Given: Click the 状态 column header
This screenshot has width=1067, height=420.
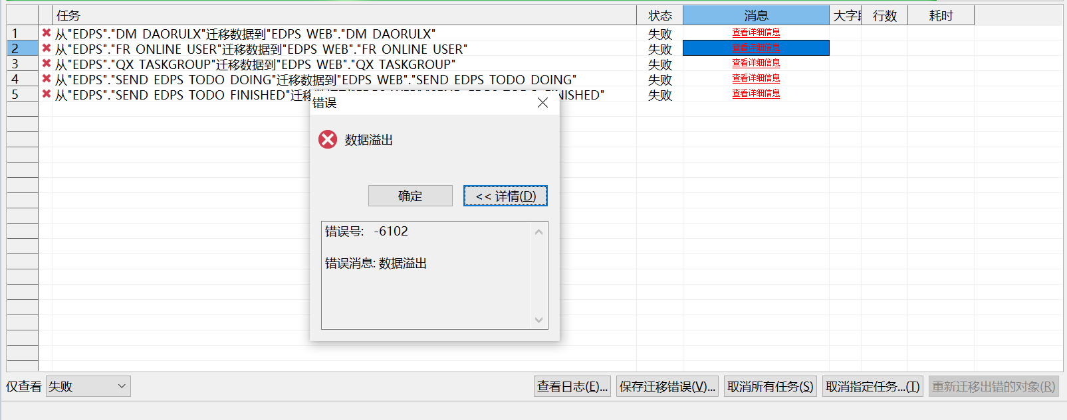Looking at the screenshot, I should 660,15.
